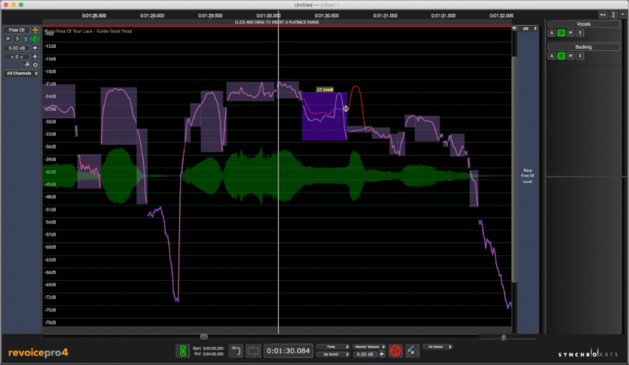Open the Time display mode dropdown

(333, 347)
